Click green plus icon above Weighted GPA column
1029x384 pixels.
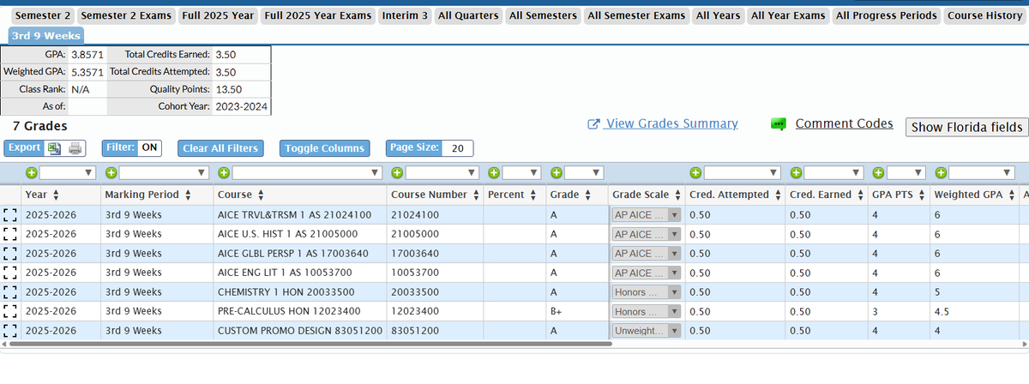point(941,172)
